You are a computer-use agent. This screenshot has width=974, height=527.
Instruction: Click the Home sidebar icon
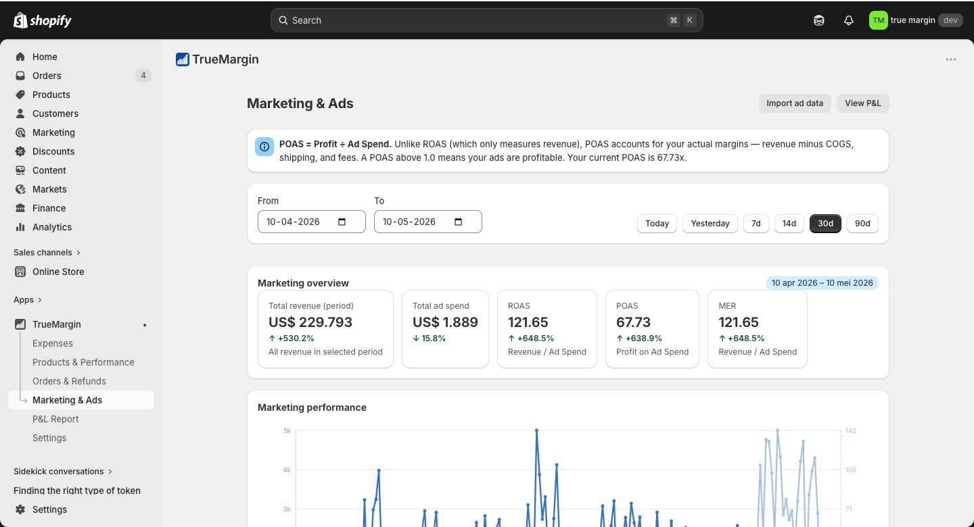(20, 57)
